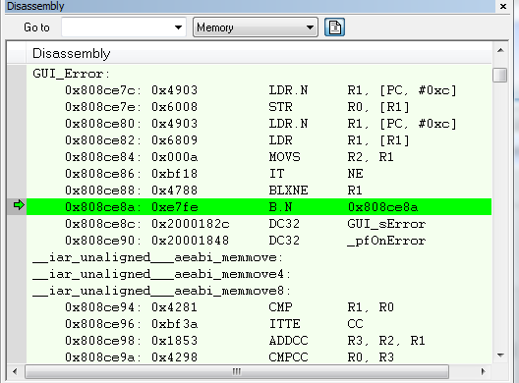Select the IT NE instruction line
The height and width of the screenshot is (383, 519).
[259, 174]
